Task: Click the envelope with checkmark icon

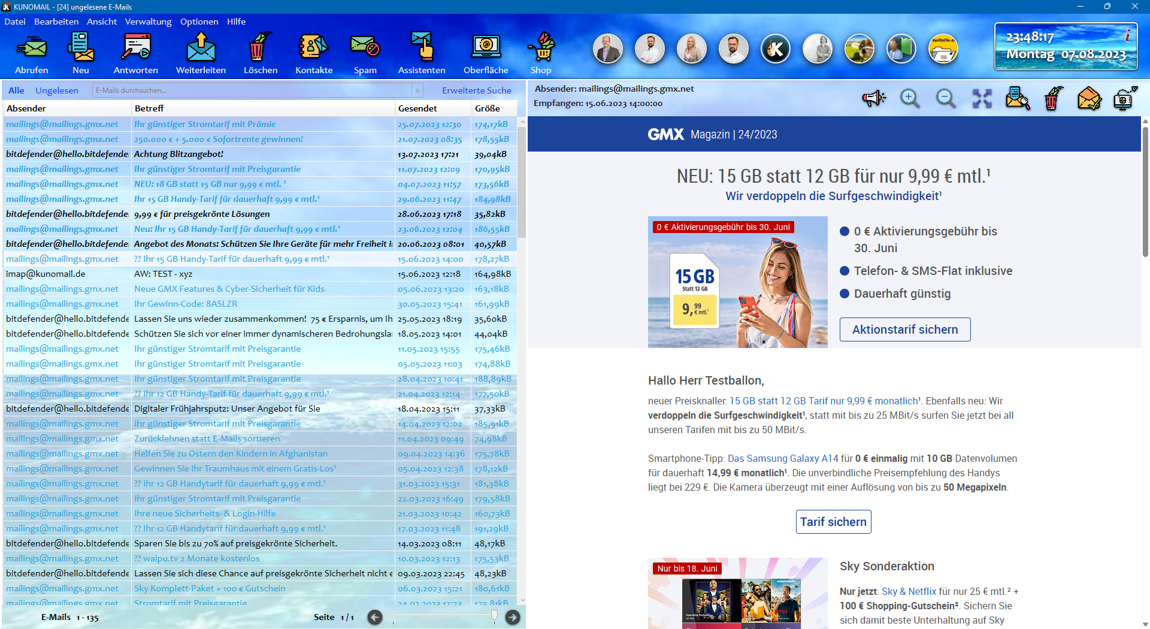Action: pyautogui.click(x=1090, y=98)
